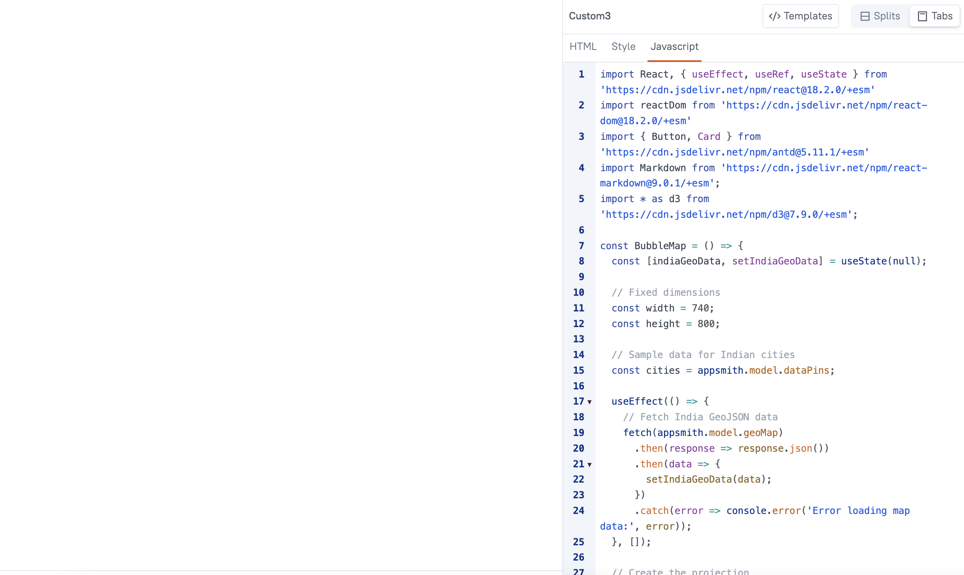Click in the empty preview canvas area
Image resolution: width=964 pixels, height=575 pixels.
281,285
